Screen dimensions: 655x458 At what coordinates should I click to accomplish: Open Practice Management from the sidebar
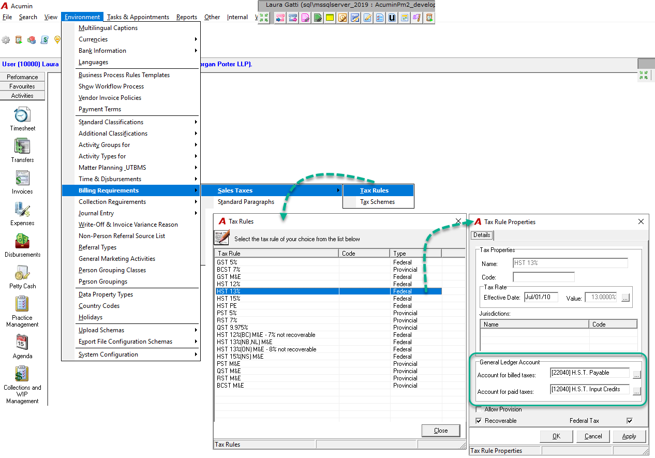click(22, 304)
